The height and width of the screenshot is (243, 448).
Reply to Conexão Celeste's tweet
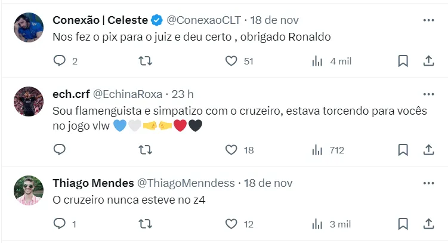pyautogui.click(x=60, y=61)
